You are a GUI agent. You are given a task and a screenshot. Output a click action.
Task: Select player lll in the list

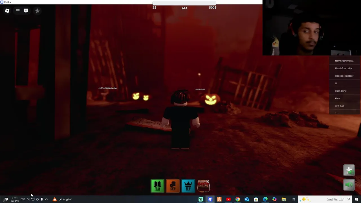(345, 83)
